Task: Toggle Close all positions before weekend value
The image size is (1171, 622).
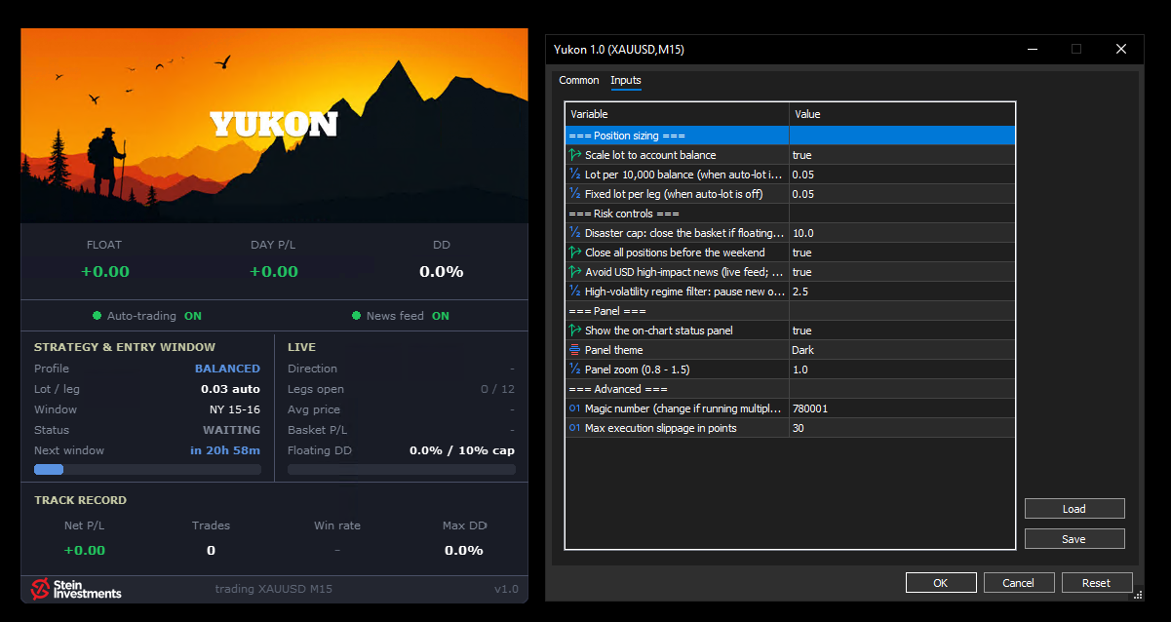Action: click(902, 253)
